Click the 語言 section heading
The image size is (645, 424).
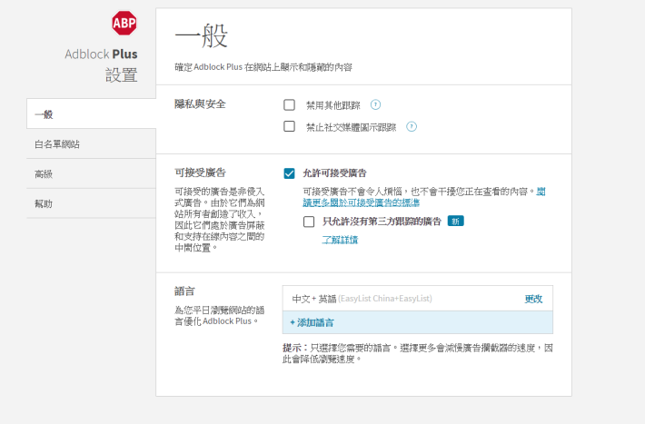(184, 291)
